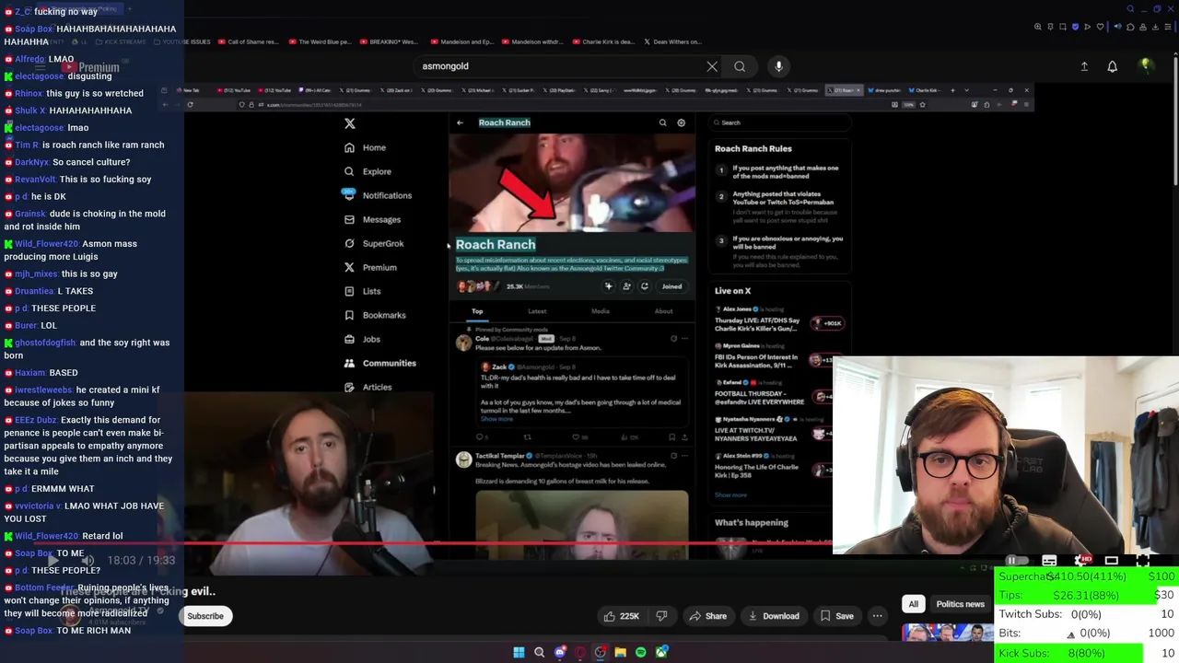Open Messages in the X sidebar
This screenshot has height=663, width=1179.
coord(372,219)
